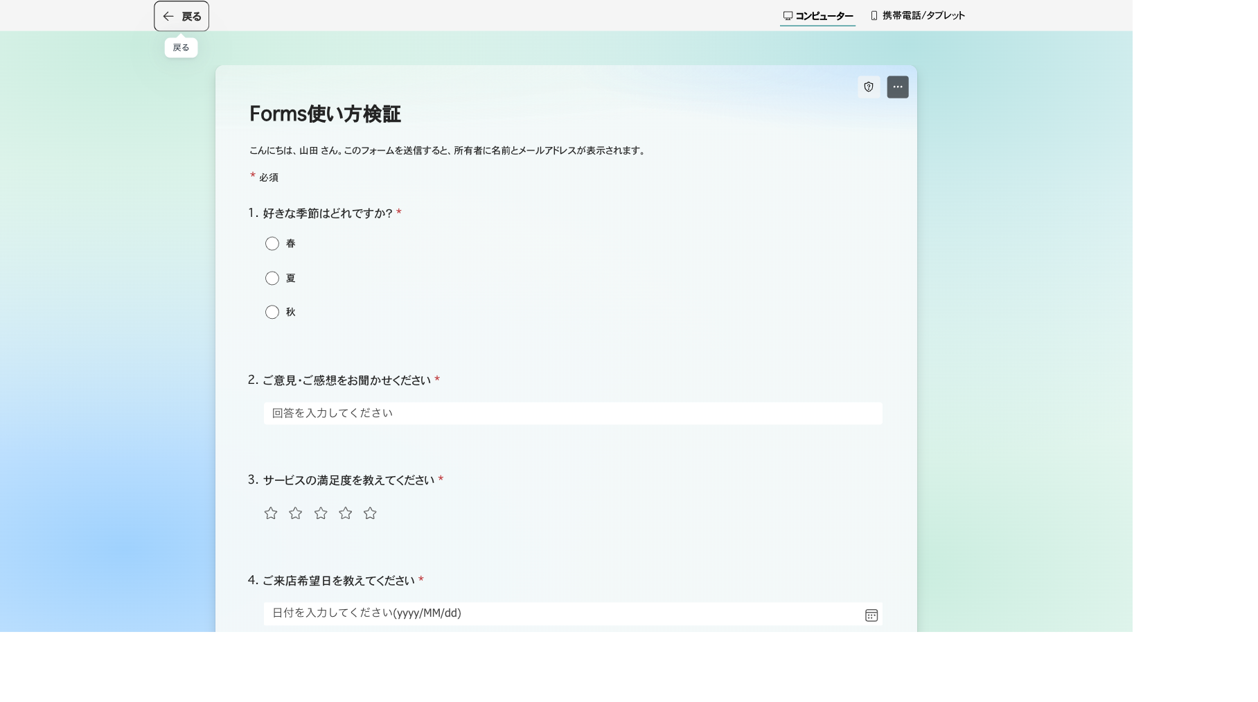
Task: Click question text 好きな季節はどれですか?
Action: [x=328, y=213]
